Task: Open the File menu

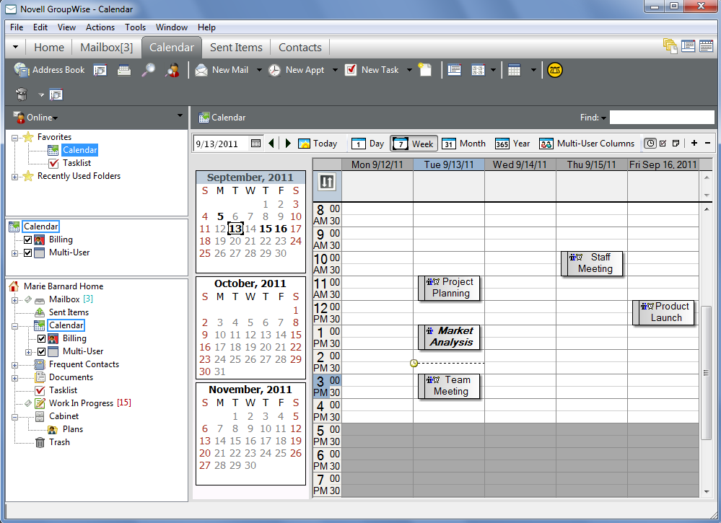Action: (x=17, y=27)
